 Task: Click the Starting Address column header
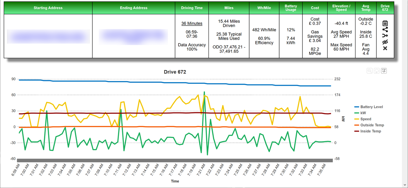(x=48, y=8)
